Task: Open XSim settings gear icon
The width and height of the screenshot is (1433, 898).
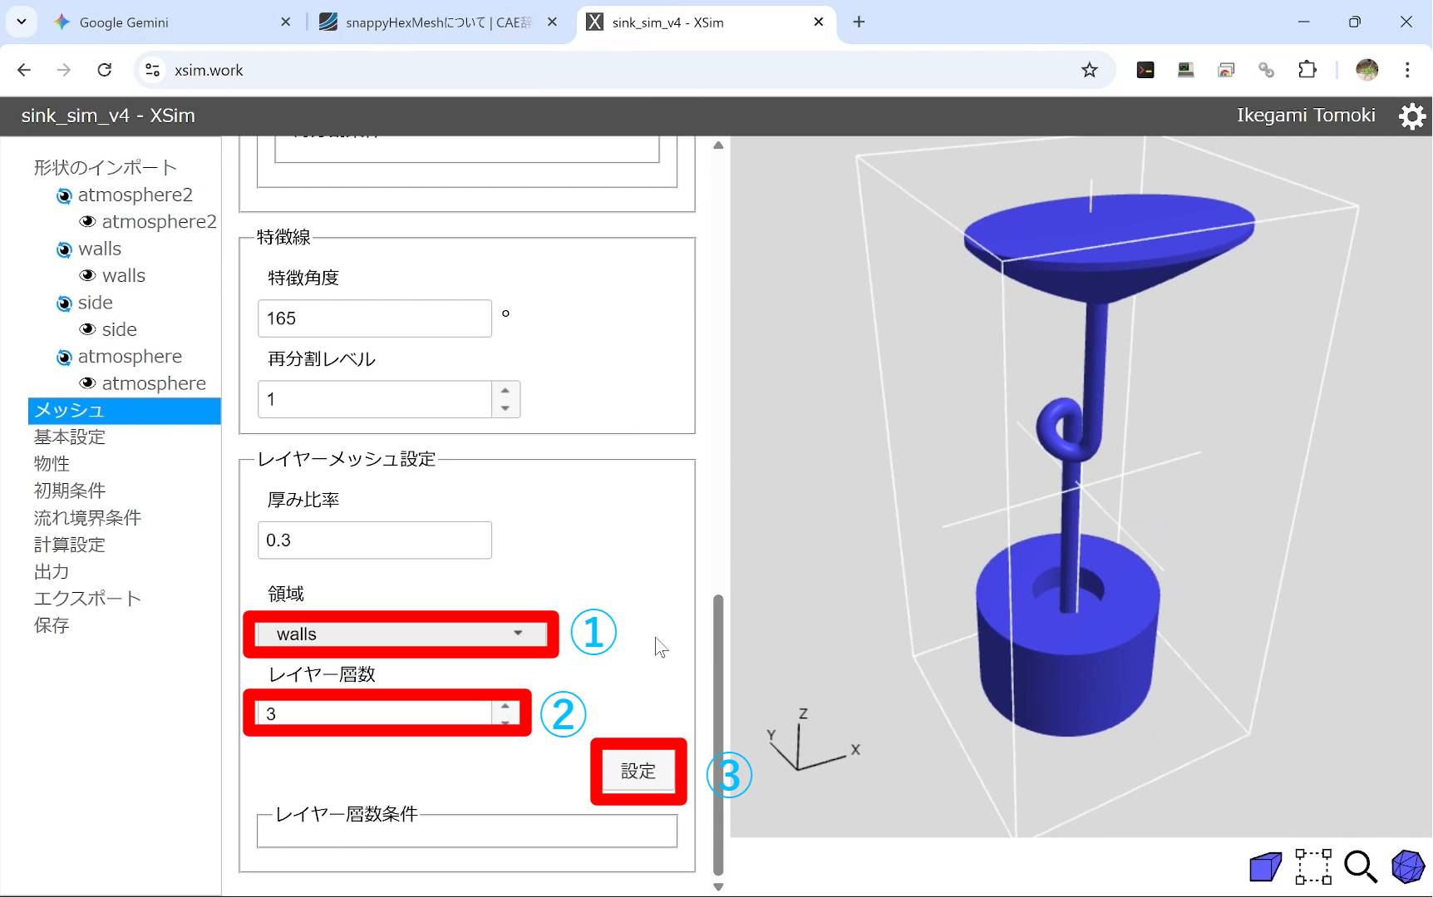Action: [1411, 116]
